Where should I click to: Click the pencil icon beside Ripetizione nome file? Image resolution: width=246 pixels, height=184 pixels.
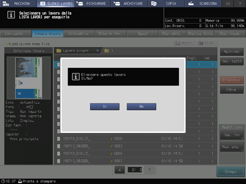[7, 44]
